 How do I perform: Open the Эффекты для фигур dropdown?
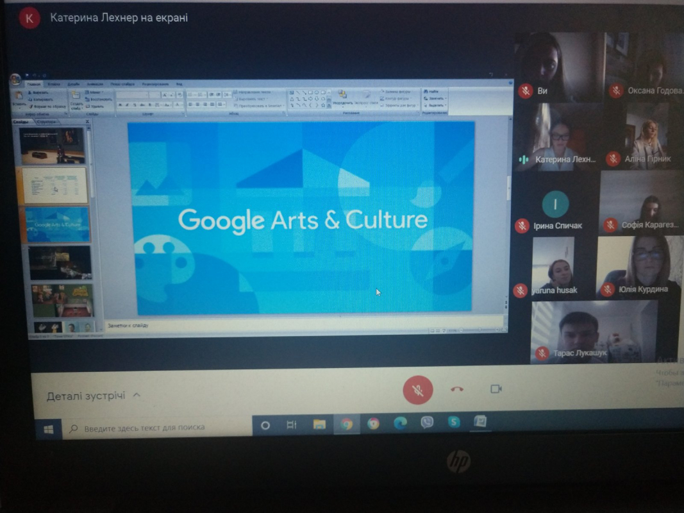click(398, 105)
